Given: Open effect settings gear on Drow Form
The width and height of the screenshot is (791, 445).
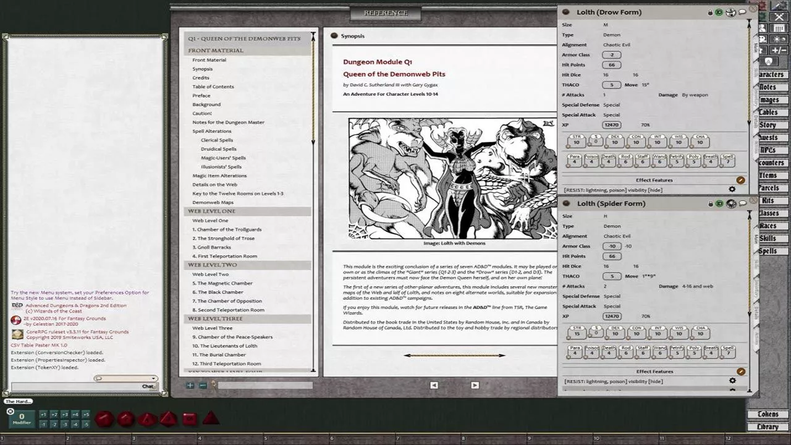Looking at the screenshot, I should pos(732,190).
